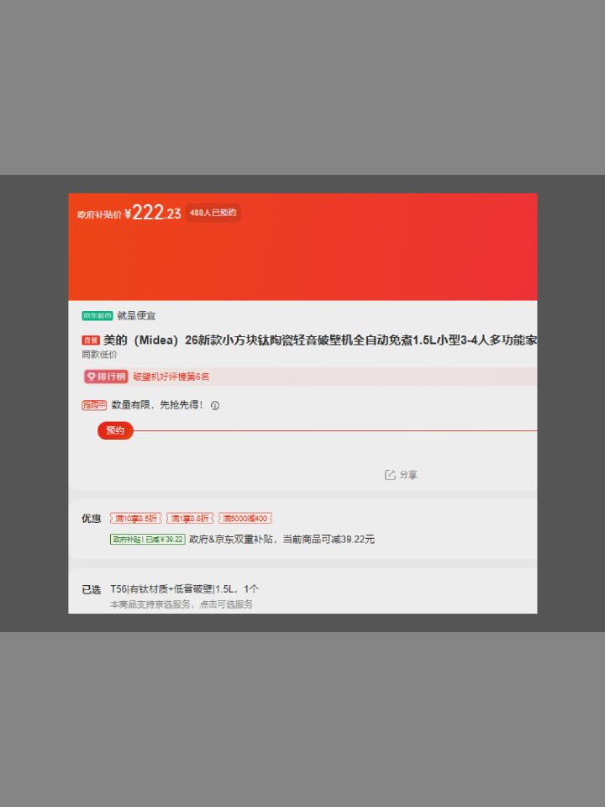Click the 政府&京东双重补贴 description

coord(282,540)
